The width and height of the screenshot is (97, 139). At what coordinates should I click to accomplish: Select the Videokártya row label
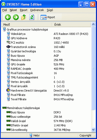(x=18, y=34)
